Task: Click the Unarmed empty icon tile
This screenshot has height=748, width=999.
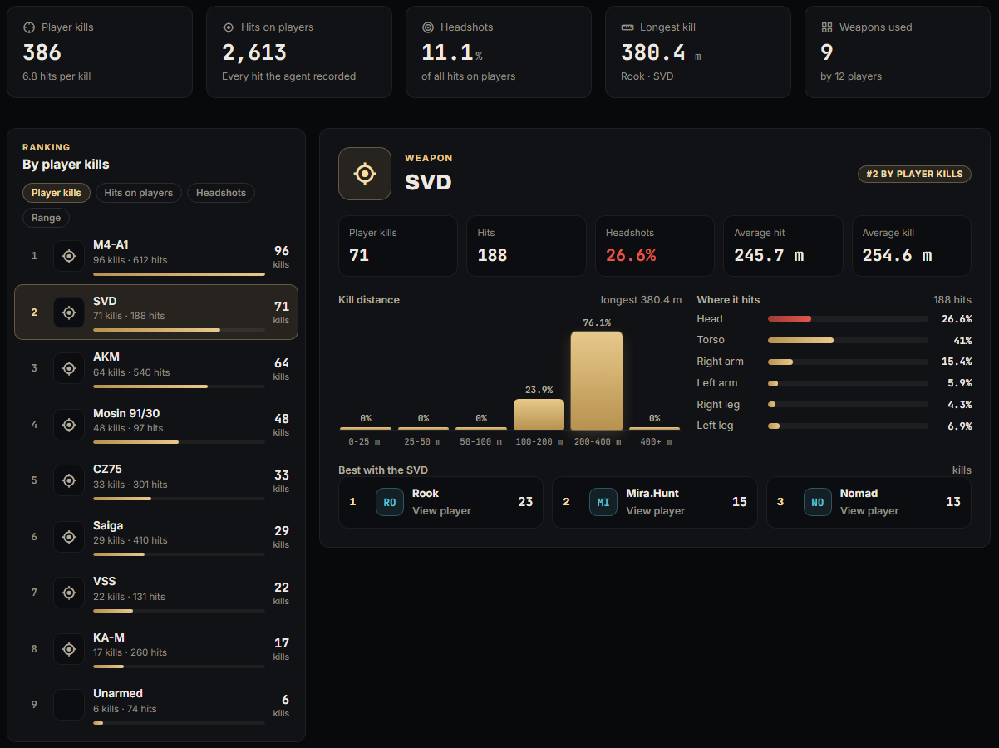Action: pos(69,704)
